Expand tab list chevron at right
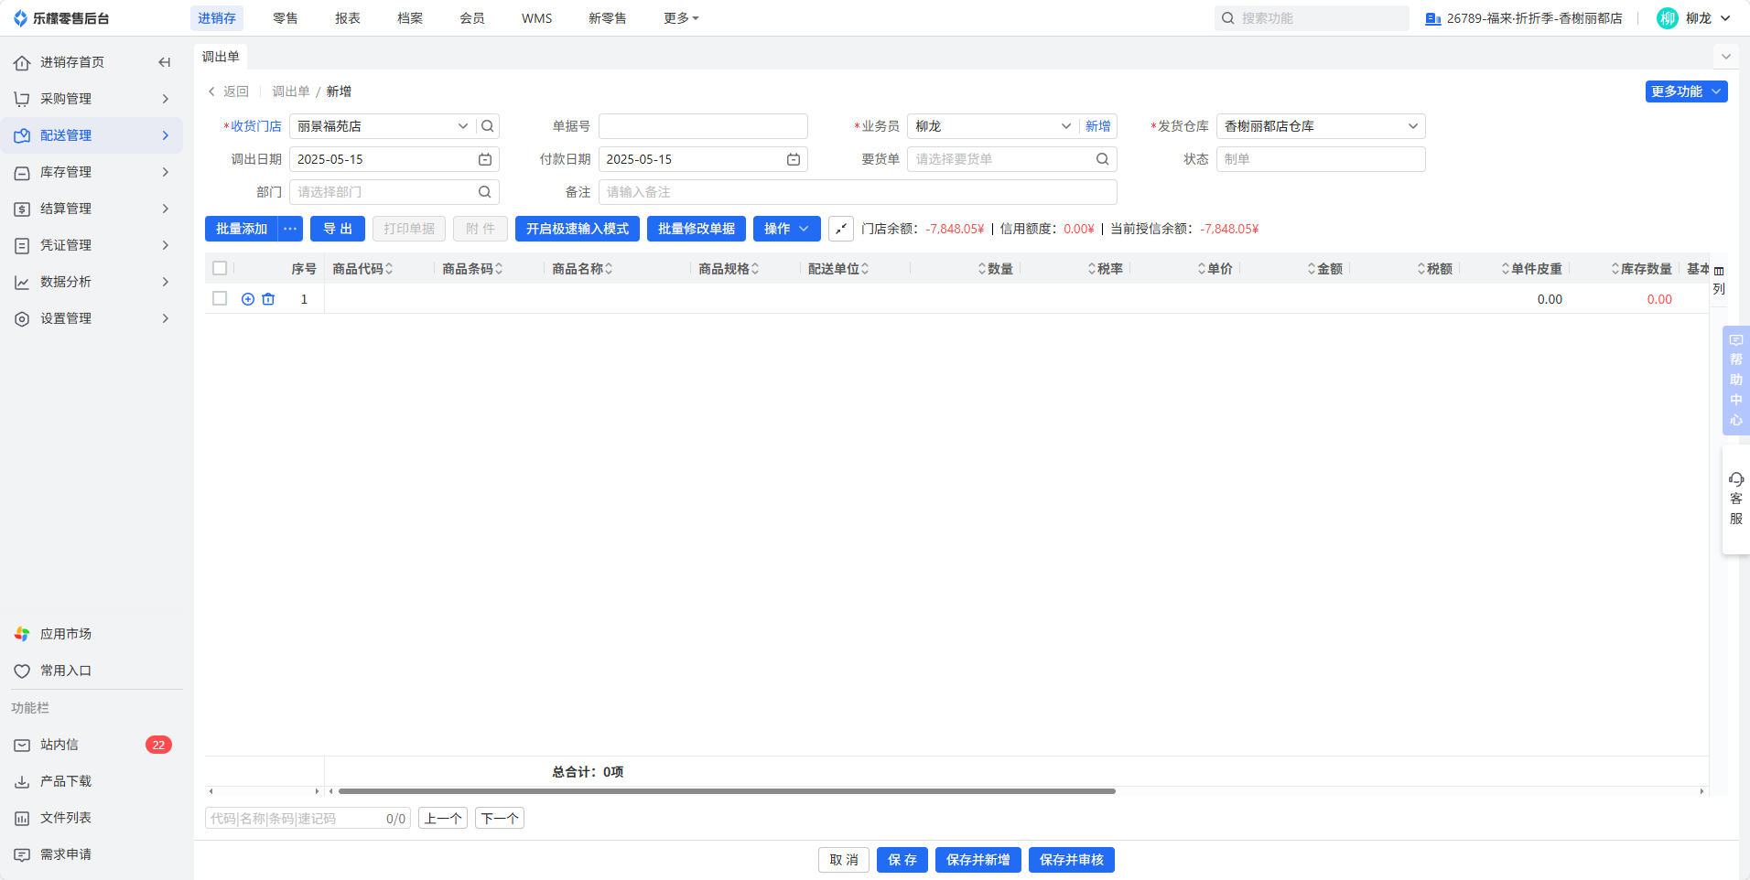 click(1725, 57)
